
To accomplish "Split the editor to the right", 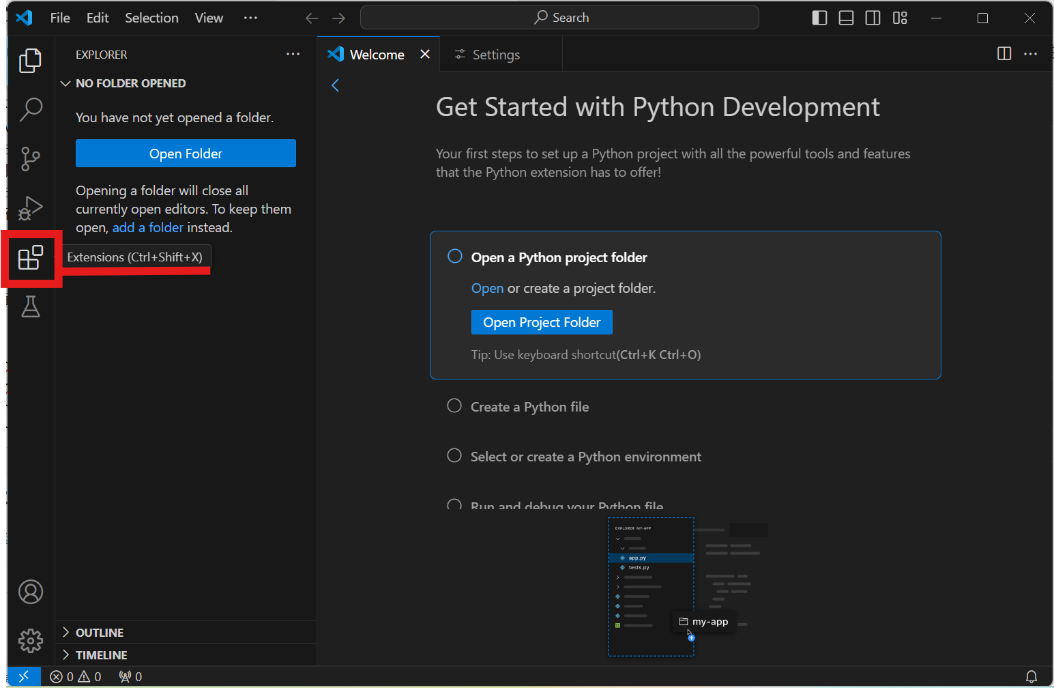I will 1004,53.
